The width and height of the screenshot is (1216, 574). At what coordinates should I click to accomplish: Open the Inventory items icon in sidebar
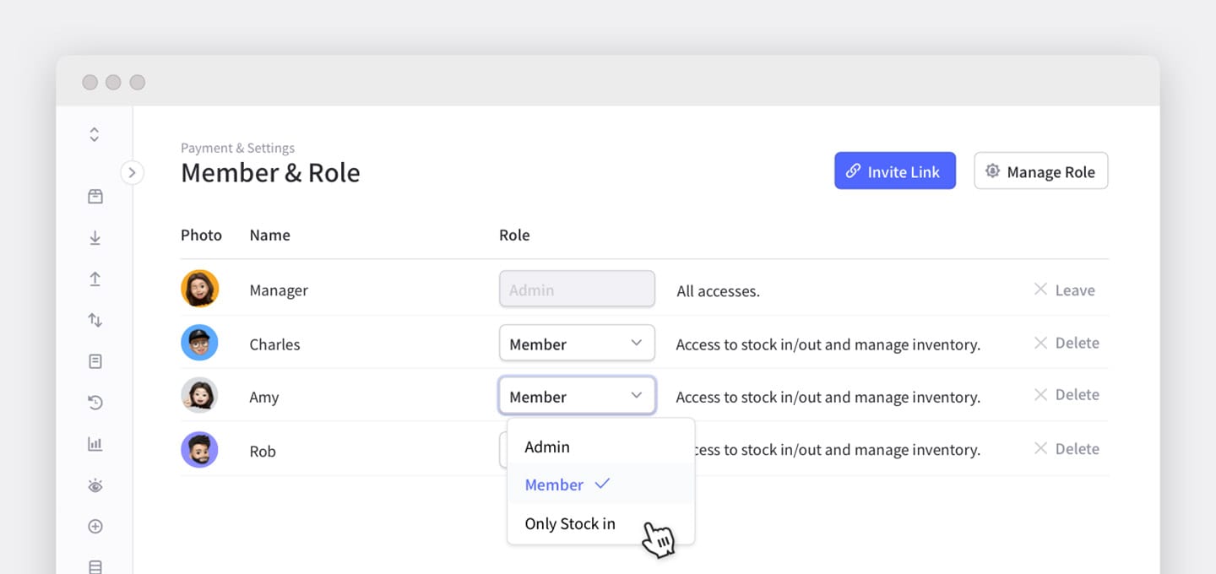pyautogui.click(x=95, y=195)
